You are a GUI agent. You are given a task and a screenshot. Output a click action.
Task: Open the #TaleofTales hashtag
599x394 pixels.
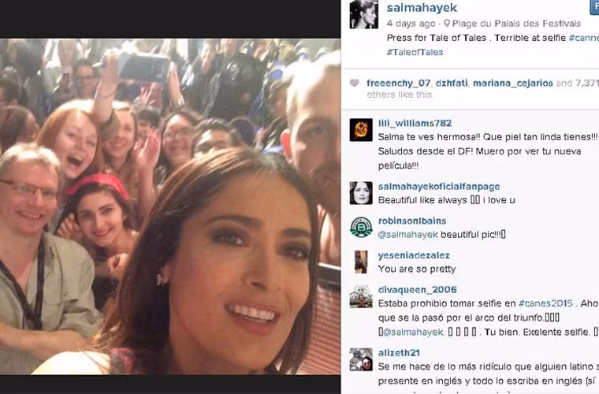click(415, 52)
